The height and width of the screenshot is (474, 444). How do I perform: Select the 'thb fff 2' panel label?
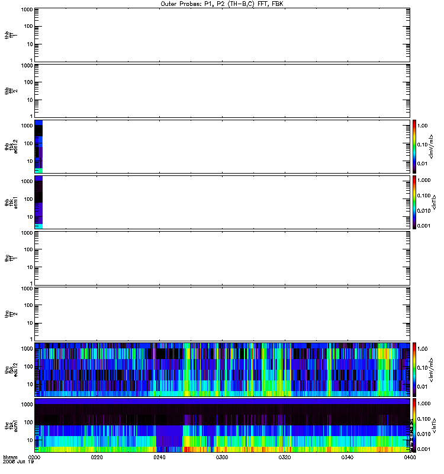11,91
